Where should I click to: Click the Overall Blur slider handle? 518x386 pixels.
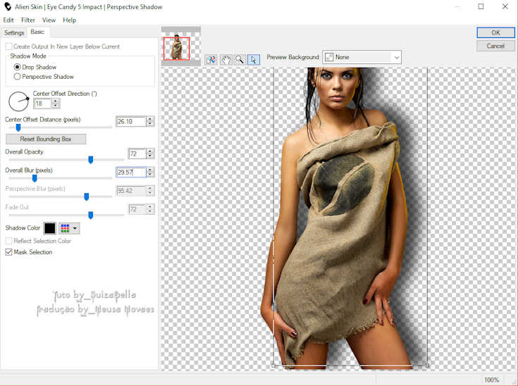pyautogui.click(x=35, y=178)
